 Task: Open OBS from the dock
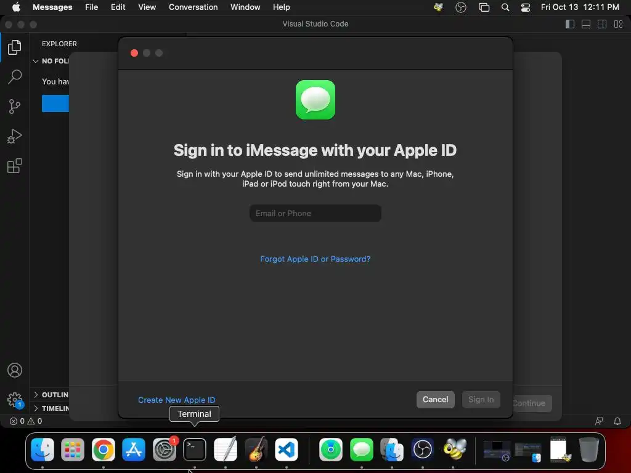coord(423,449)
